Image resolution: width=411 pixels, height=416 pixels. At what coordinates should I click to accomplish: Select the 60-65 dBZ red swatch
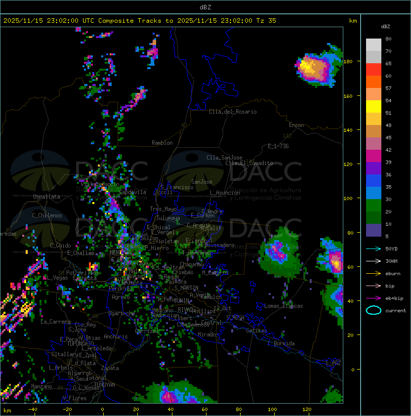(x=373, y=70)
